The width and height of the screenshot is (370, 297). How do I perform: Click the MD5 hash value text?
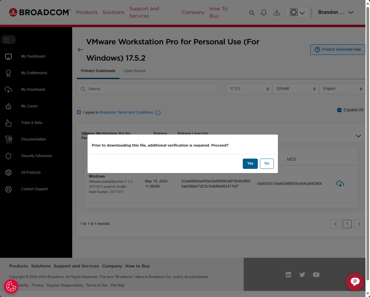point(289,184)
